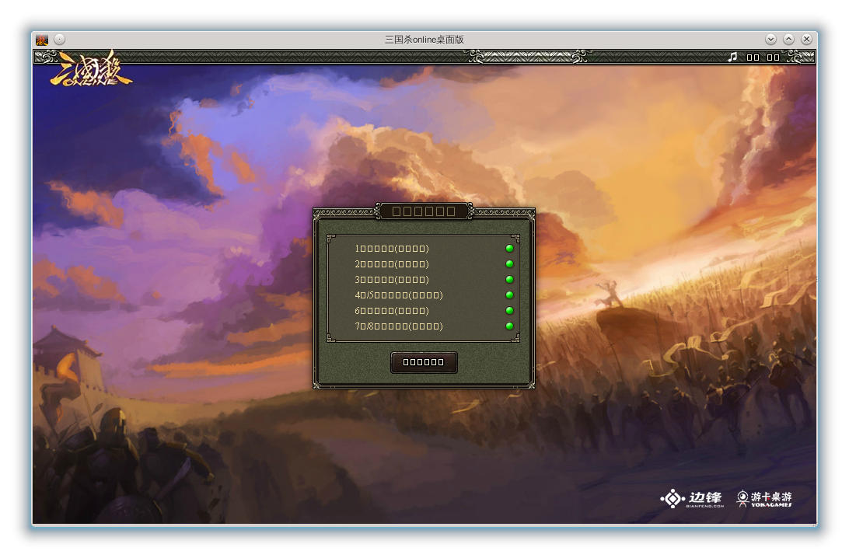Minimize the 三国杀online桌面版 window
849x558 pixels.
pos(771,40)
